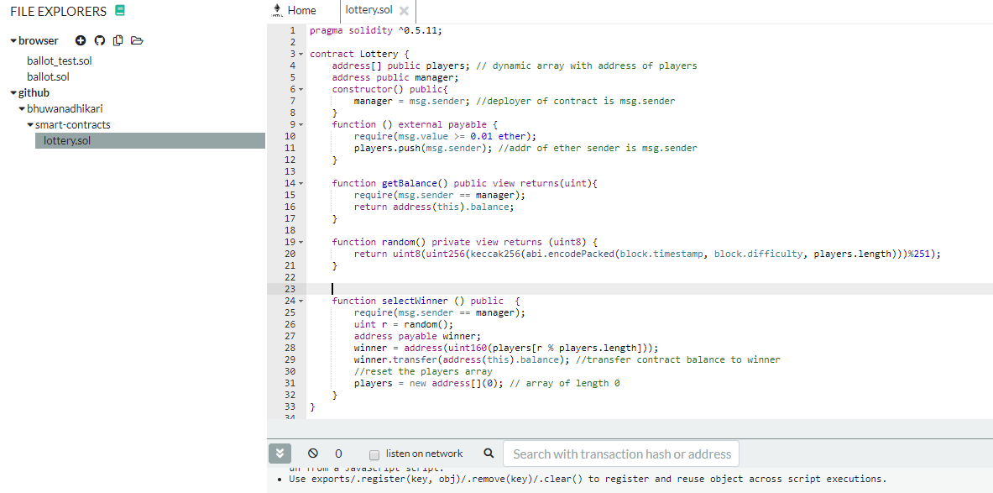Open terminal search with the magnifier icon
This screenshot has height=493, width=993.
click(488, 453)
